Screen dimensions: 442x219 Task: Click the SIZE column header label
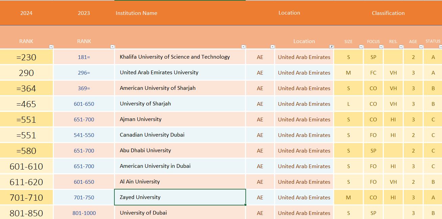point(348,41)
